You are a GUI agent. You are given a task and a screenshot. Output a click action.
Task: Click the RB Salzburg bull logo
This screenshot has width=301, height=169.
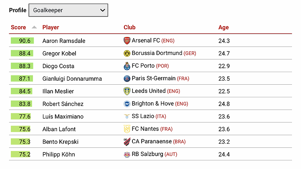click(x=127, y=155)
